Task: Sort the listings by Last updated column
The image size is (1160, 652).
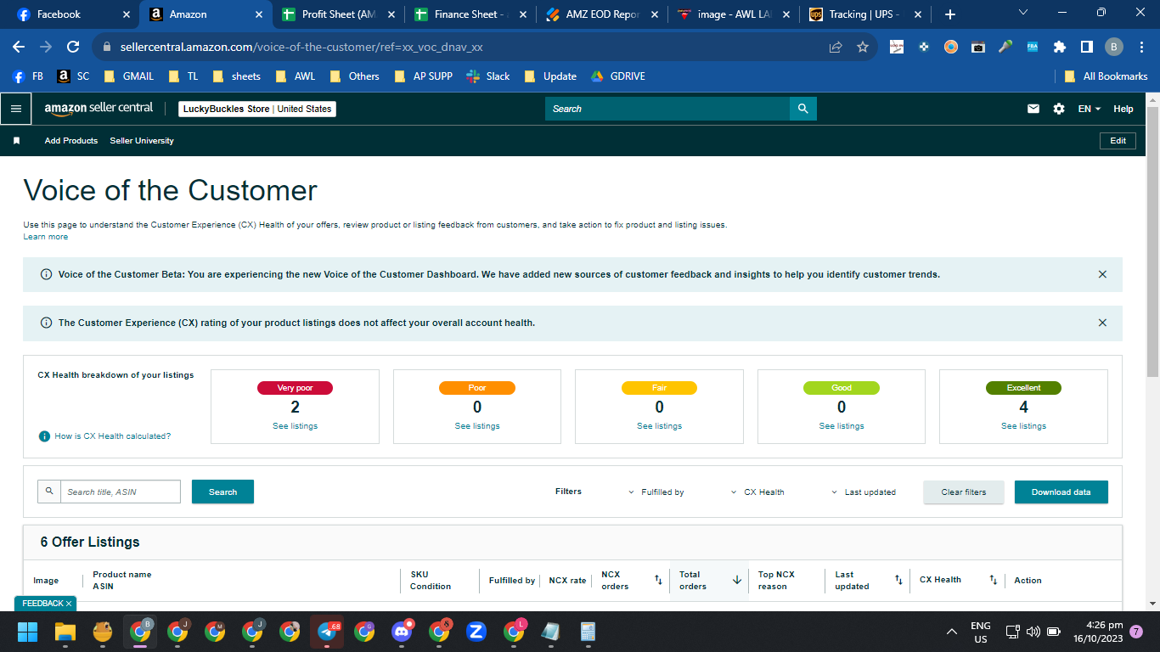Action: (x=898, y=580)
